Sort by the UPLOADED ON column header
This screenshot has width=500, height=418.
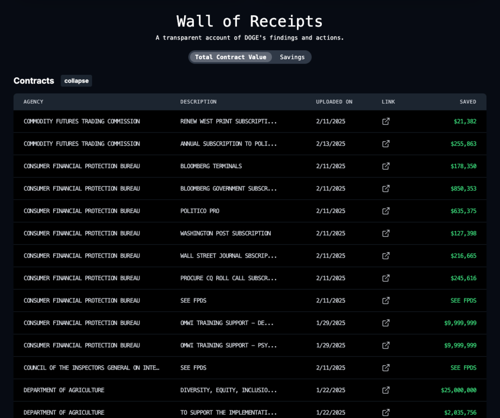(334, 102)
